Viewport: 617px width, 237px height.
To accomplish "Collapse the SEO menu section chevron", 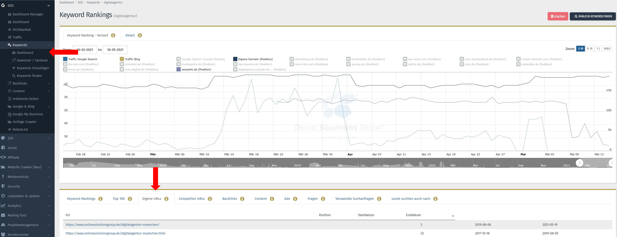I will (49, 6).
